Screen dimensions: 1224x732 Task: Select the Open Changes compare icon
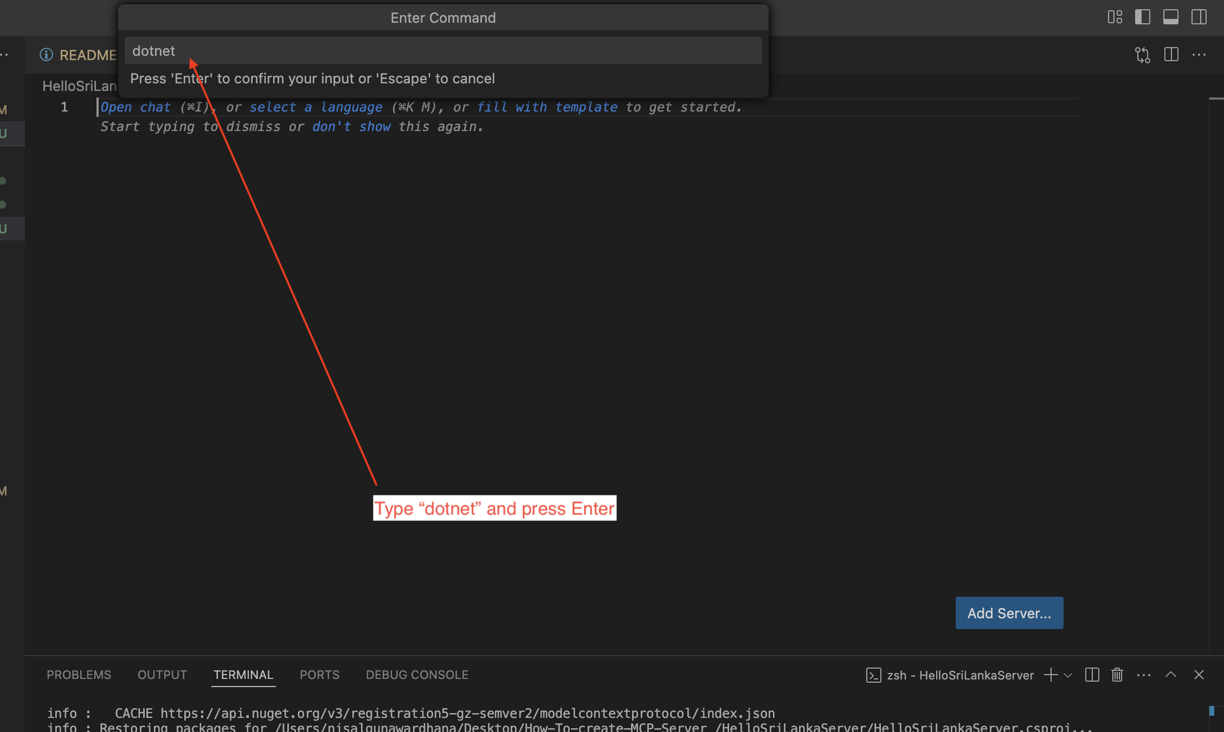click(x=1143, y=54)
